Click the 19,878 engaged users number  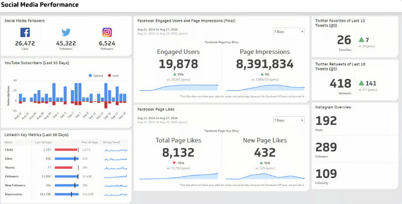[x=179, y=64]
